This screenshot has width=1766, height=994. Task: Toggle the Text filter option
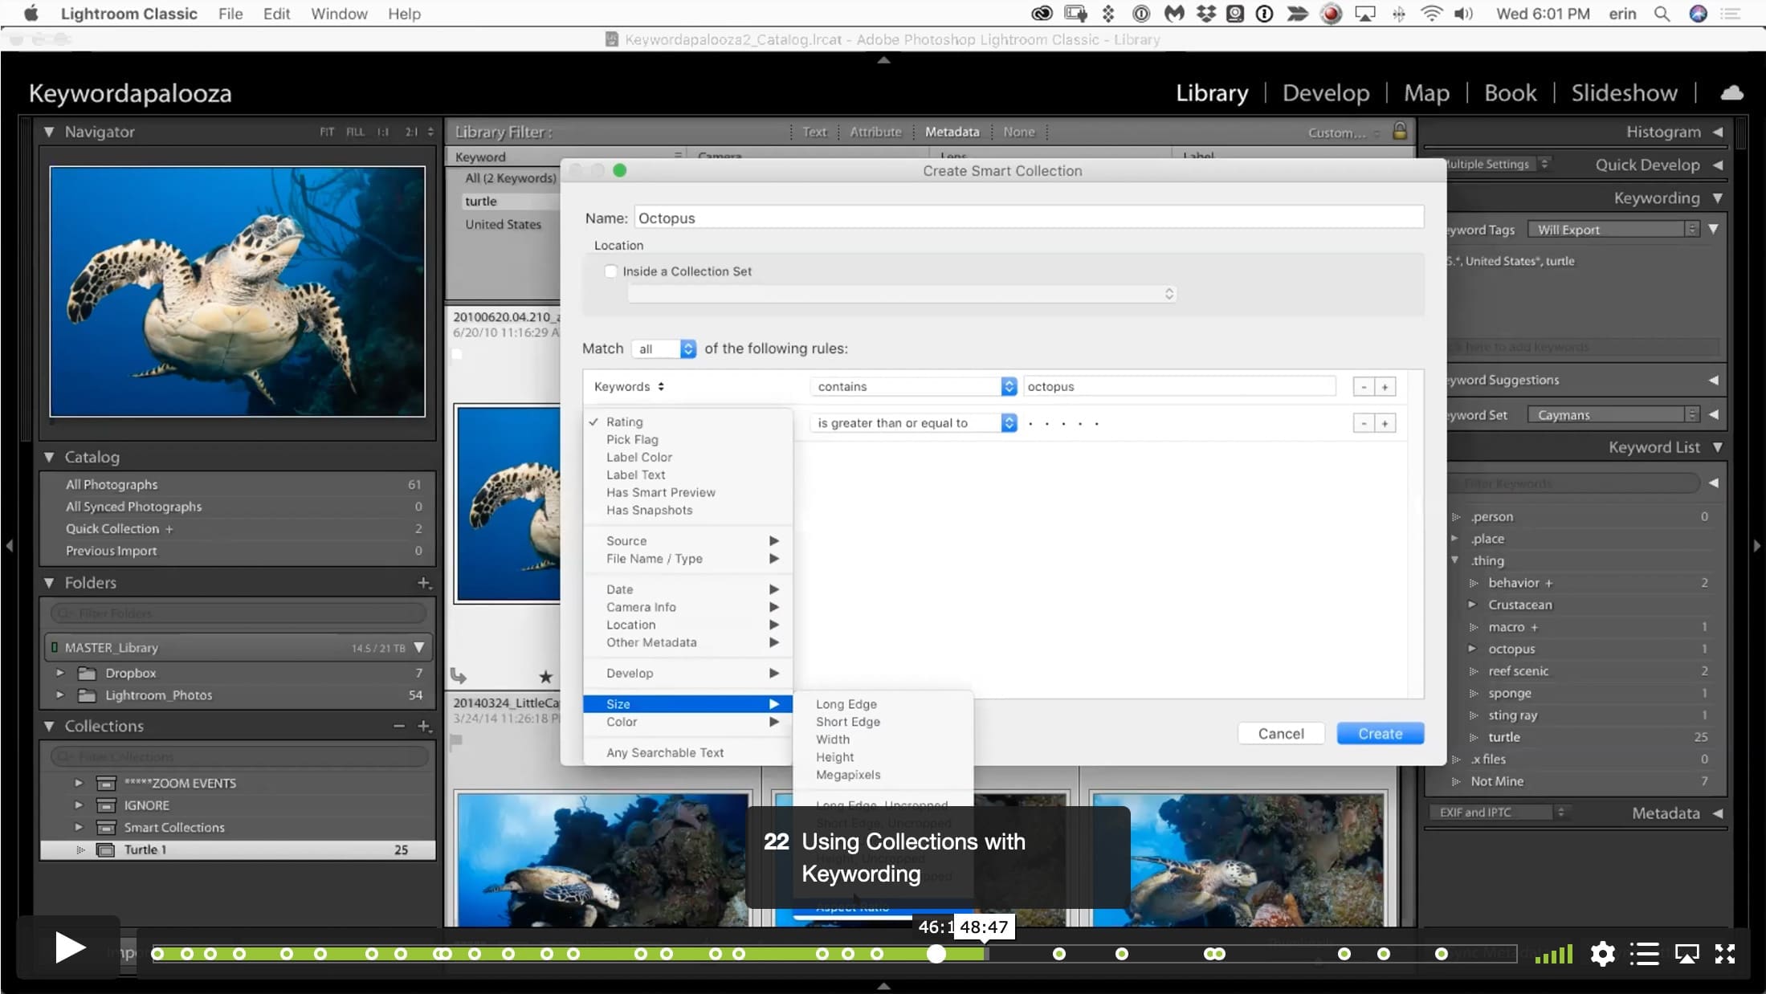pos(814,132)
